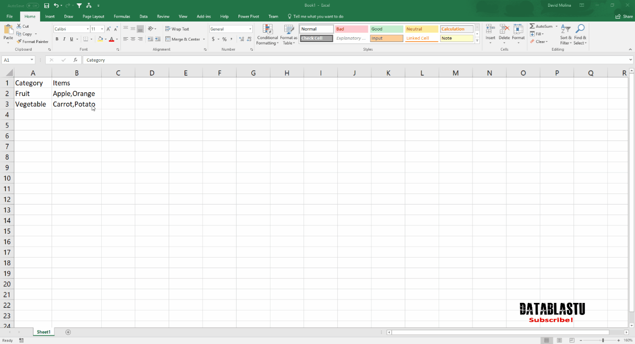Click the Merge & Center icon

tap(184, 39)
